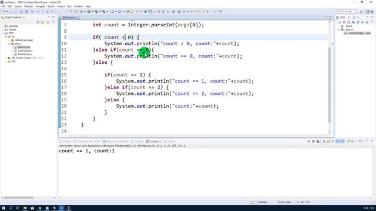
Task: Click the taskbar search icon
Action: (11, 208)
